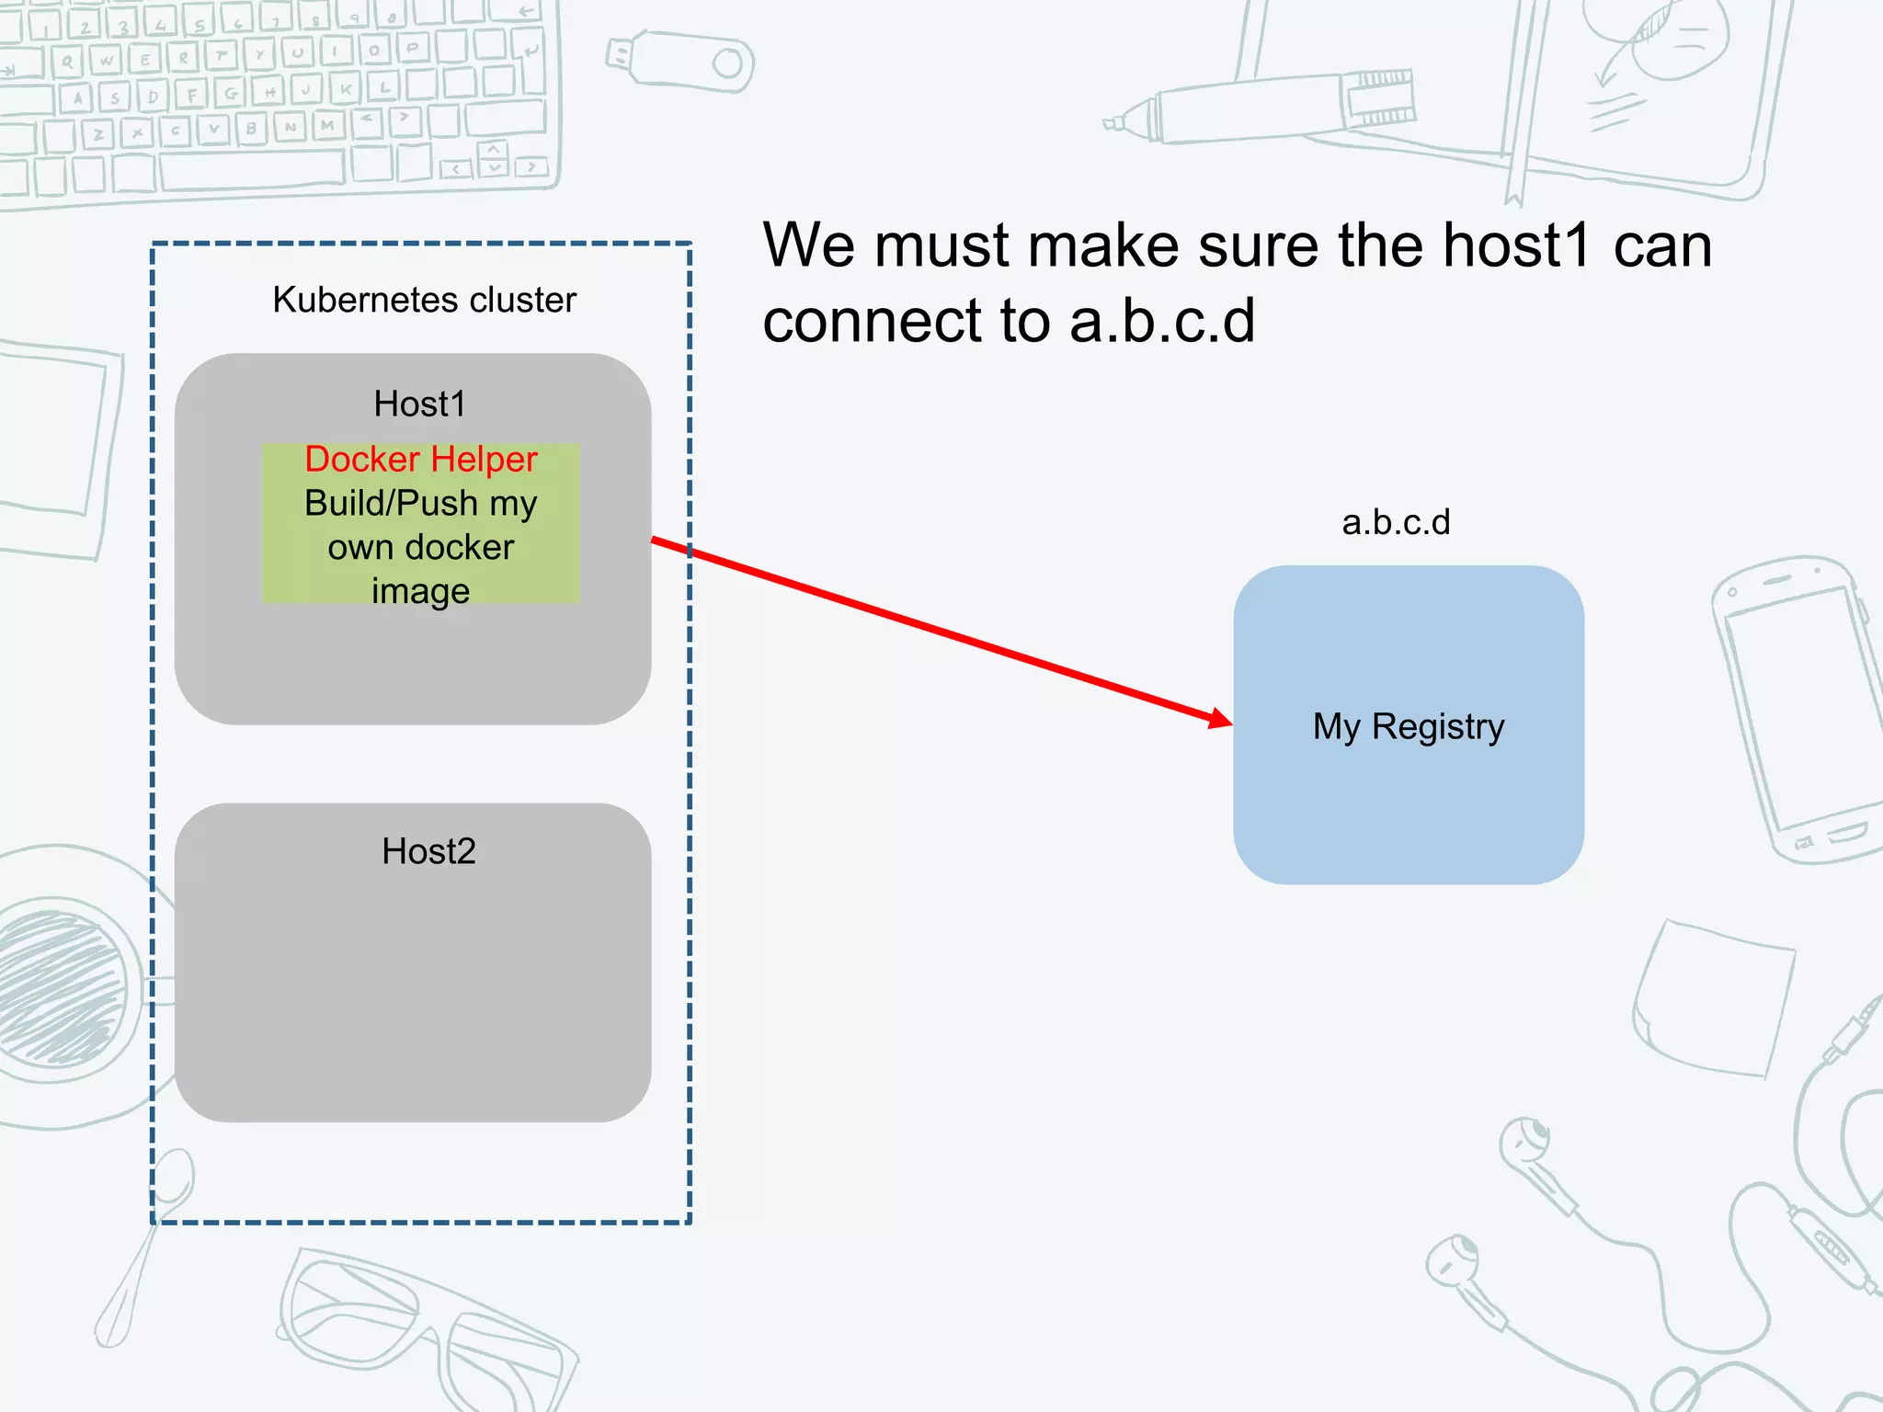
Task: Click the USB flash drive sketch
Action: point(681,61)
